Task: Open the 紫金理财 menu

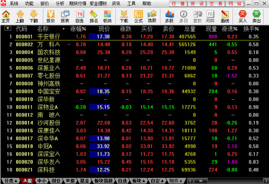Action: pyautogui.click(x=98, y=4)
